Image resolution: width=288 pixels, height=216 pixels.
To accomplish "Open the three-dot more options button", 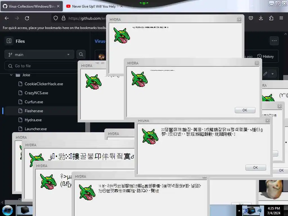I will click(x=274, y=41).
